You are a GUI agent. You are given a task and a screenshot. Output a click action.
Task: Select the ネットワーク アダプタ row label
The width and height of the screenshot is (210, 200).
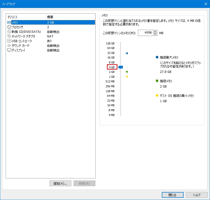click(23, 36)
